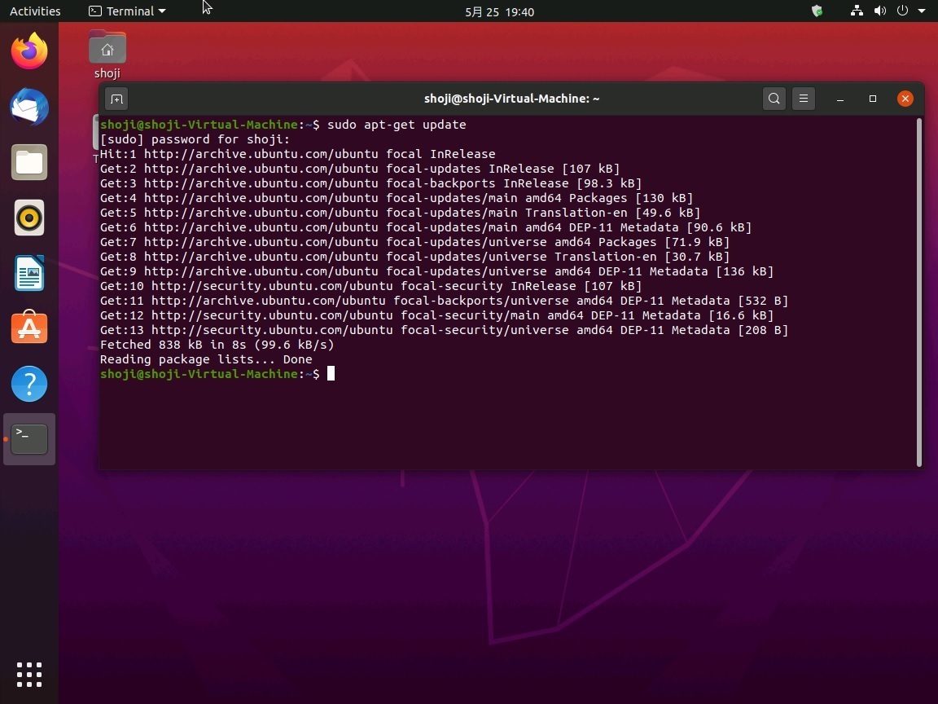Show Applications grid
938x704 pixels.
(29, 674)
